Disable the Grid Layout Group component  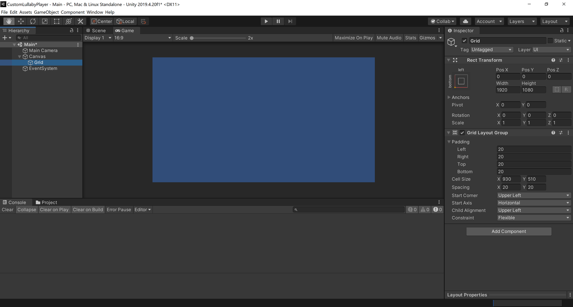click(x=462, y=133)
